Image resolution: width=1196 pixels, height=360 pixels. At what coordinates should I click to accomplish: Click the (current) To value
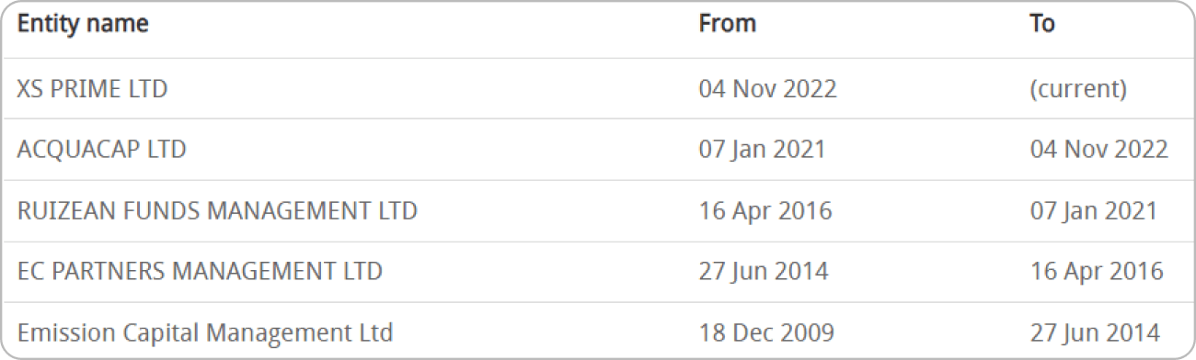point(1078,90)
